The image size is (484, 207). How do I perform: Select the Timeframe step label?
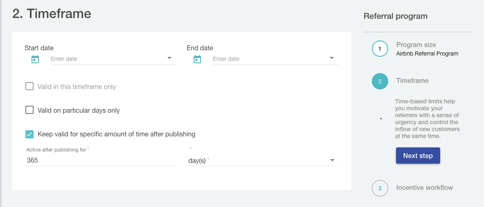point(412,81)
